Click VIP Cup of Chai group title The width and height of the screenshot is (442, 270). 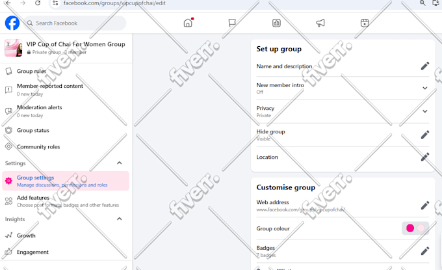[x=76, y=44]
